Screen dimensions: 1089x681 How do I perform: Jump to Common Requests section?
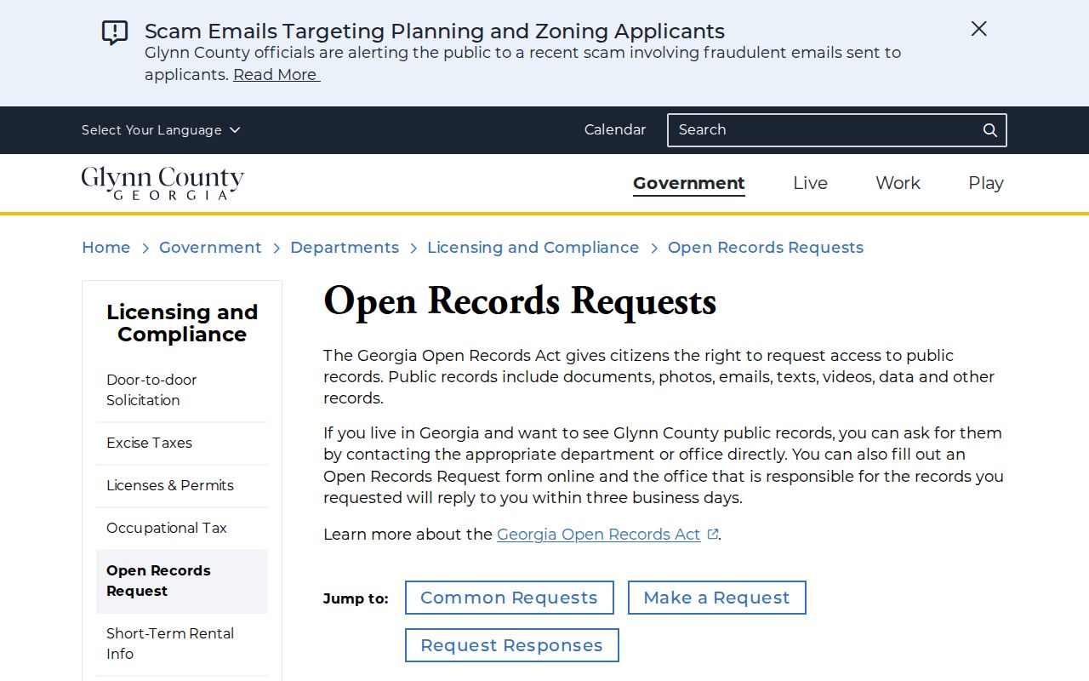pyautogui.click(x=510, y=598)
